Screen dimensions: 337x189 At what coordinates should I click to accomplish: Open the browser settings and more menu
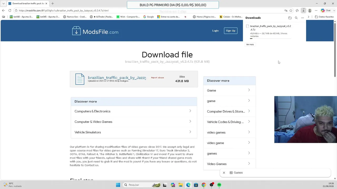pyautogui.click(x=316, y=10)
